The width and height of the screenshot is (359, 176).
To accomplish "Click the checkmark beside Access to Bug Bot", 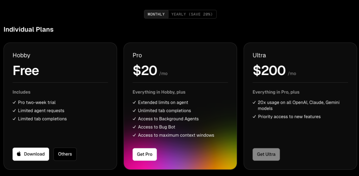I will click(x=134, y=127).
